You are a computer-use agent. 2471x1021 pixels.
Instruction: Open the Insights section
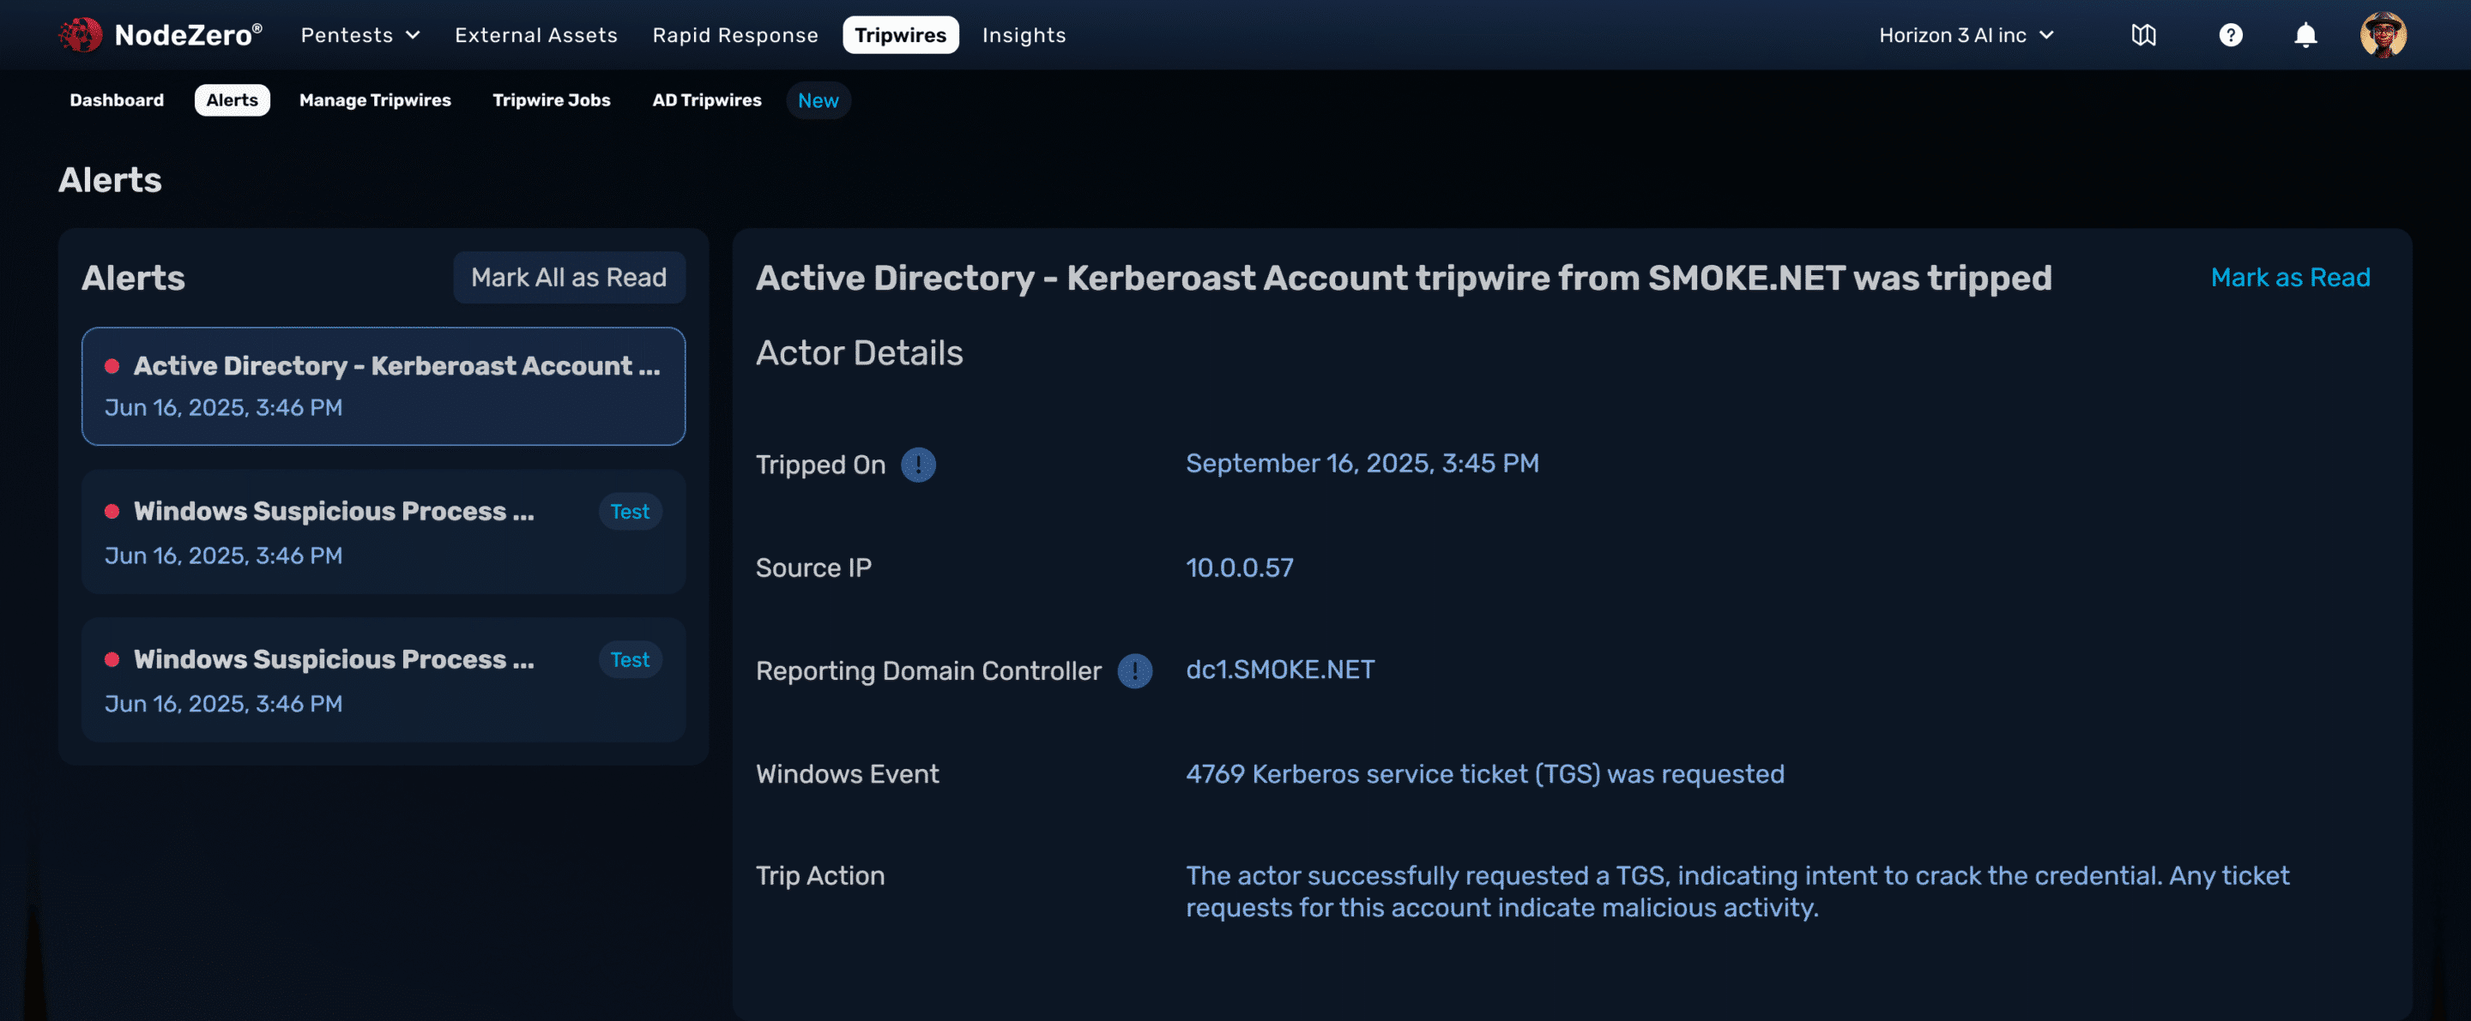tap(1024, 35)
